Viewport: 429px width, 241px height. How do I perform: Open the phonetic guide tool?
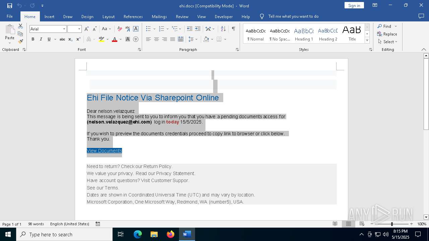click(x=128, y=29)
